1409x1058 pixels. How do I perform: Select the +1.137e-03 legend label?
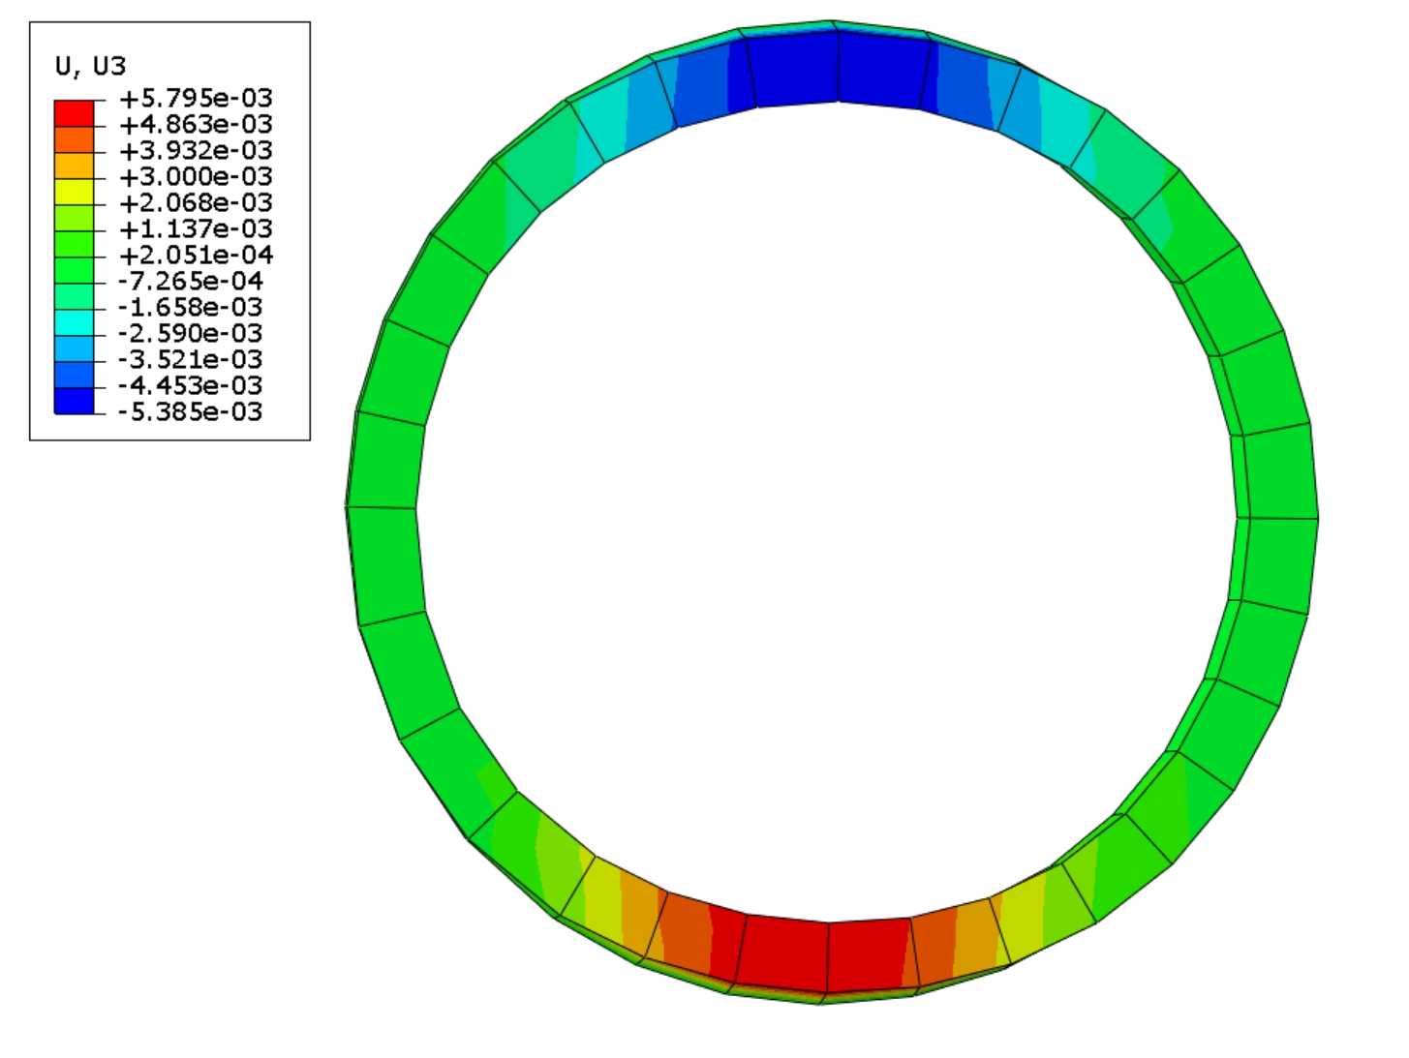196,229
